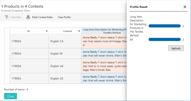Image resolution: width=191 pixels, height=101 pixels.
Task: Click the dot next to Context column header
Action: [79, 31]
